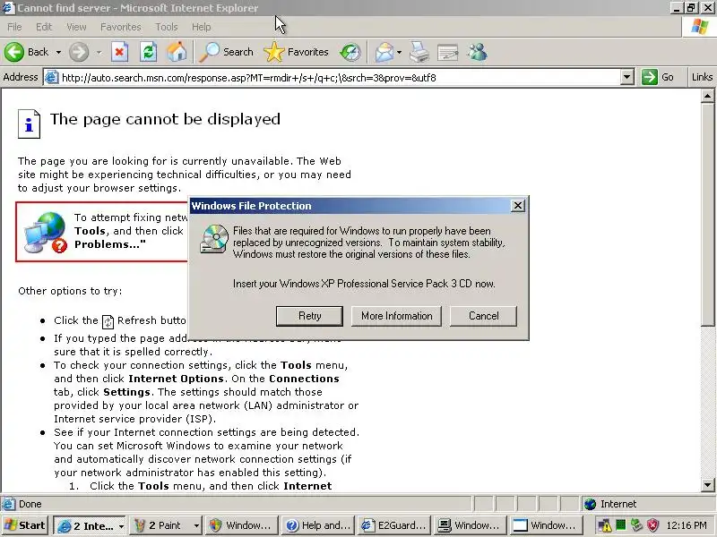Screen dimensions: 717x537
Task: Expand the Internet Explorer taskbar group arrow
Action: pos(121,526)
